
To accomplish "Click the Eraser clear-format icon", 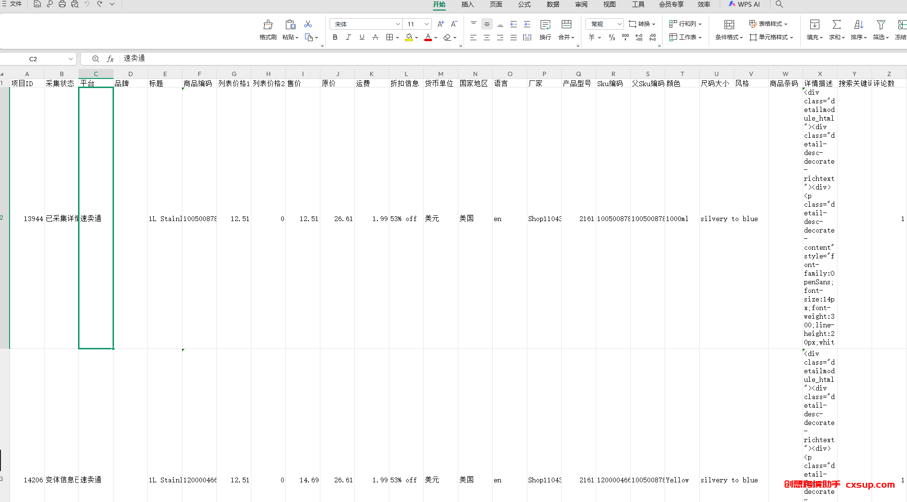I will (x=447, y=37).
